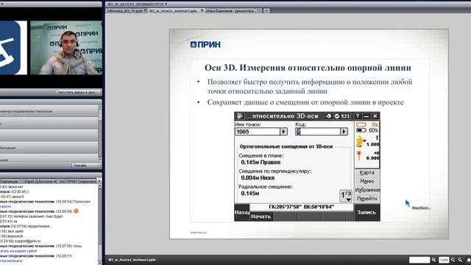Click the ГК/ВК angle readout bar

[x=301, y=207]
